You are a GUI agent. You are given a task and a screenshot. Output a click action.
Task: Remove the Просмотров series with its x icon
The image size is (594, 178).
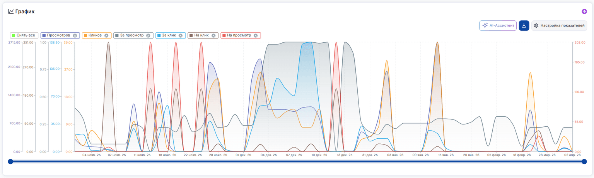coord(75,35)
